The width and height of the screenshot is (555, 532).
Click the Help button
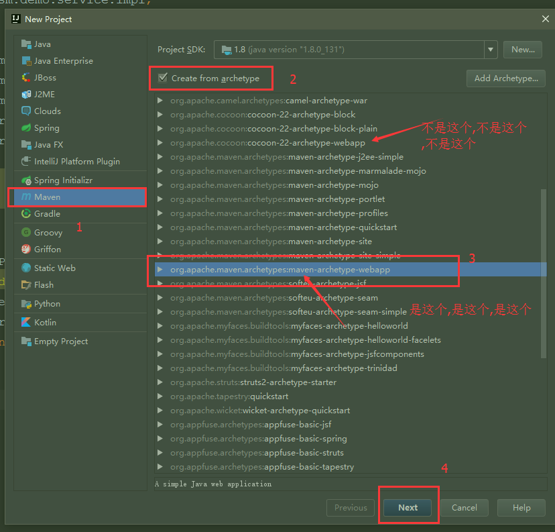click(x=521, y=508)
